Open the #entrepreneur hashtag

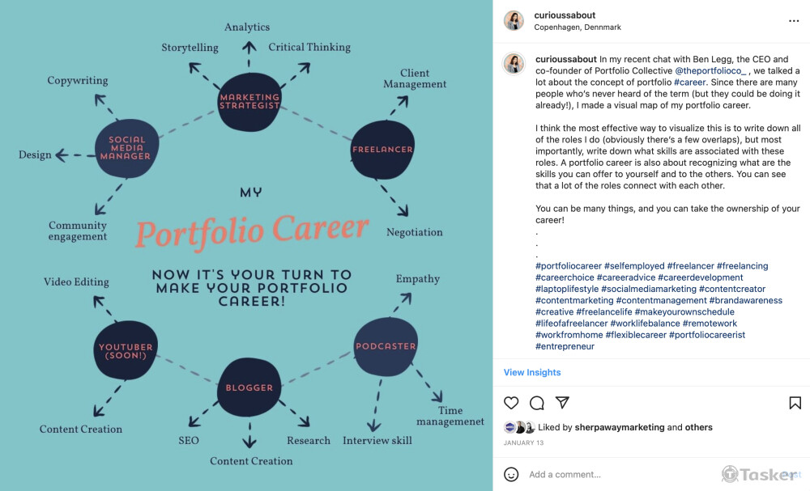[x=565, y=346]
